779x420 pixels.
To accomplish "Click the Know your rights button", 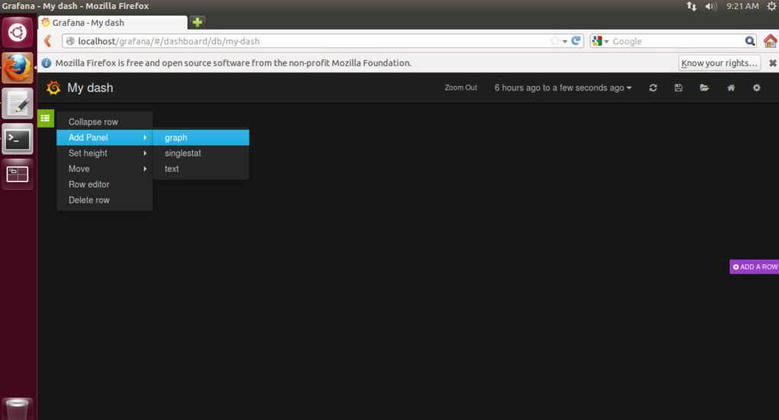I will point(719,63).
